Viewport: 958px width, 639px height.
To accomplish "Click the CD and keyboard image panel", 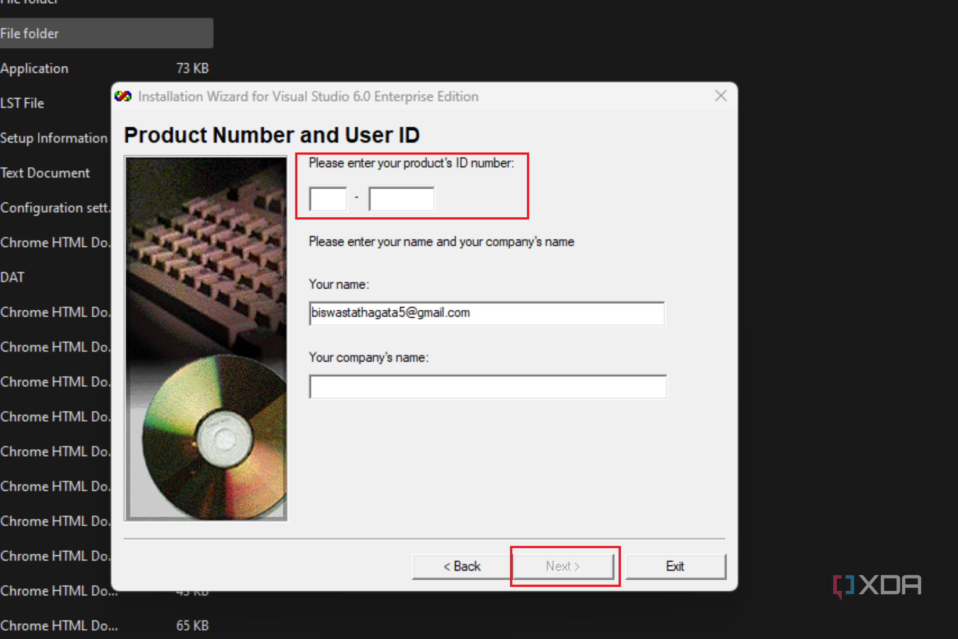I will 205,337.
